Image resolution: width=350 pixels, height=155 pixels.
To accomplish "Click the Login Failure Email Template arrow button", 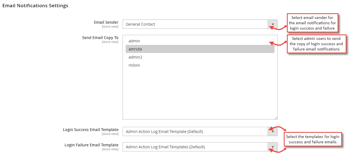I will (x=273, y=147).
